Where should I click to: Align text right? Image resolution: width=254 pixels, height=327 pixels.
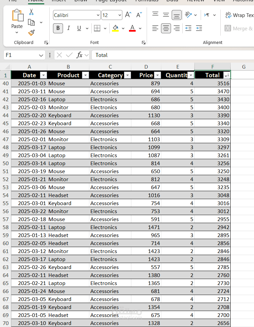tap(177, 28)
